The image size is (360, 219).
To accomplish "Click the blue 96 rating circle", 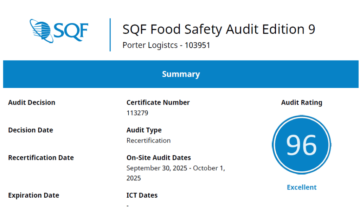I will [302, 145].
